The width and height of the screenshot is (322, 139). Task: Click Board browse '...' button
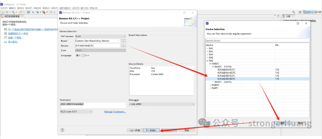click(123, 41)
